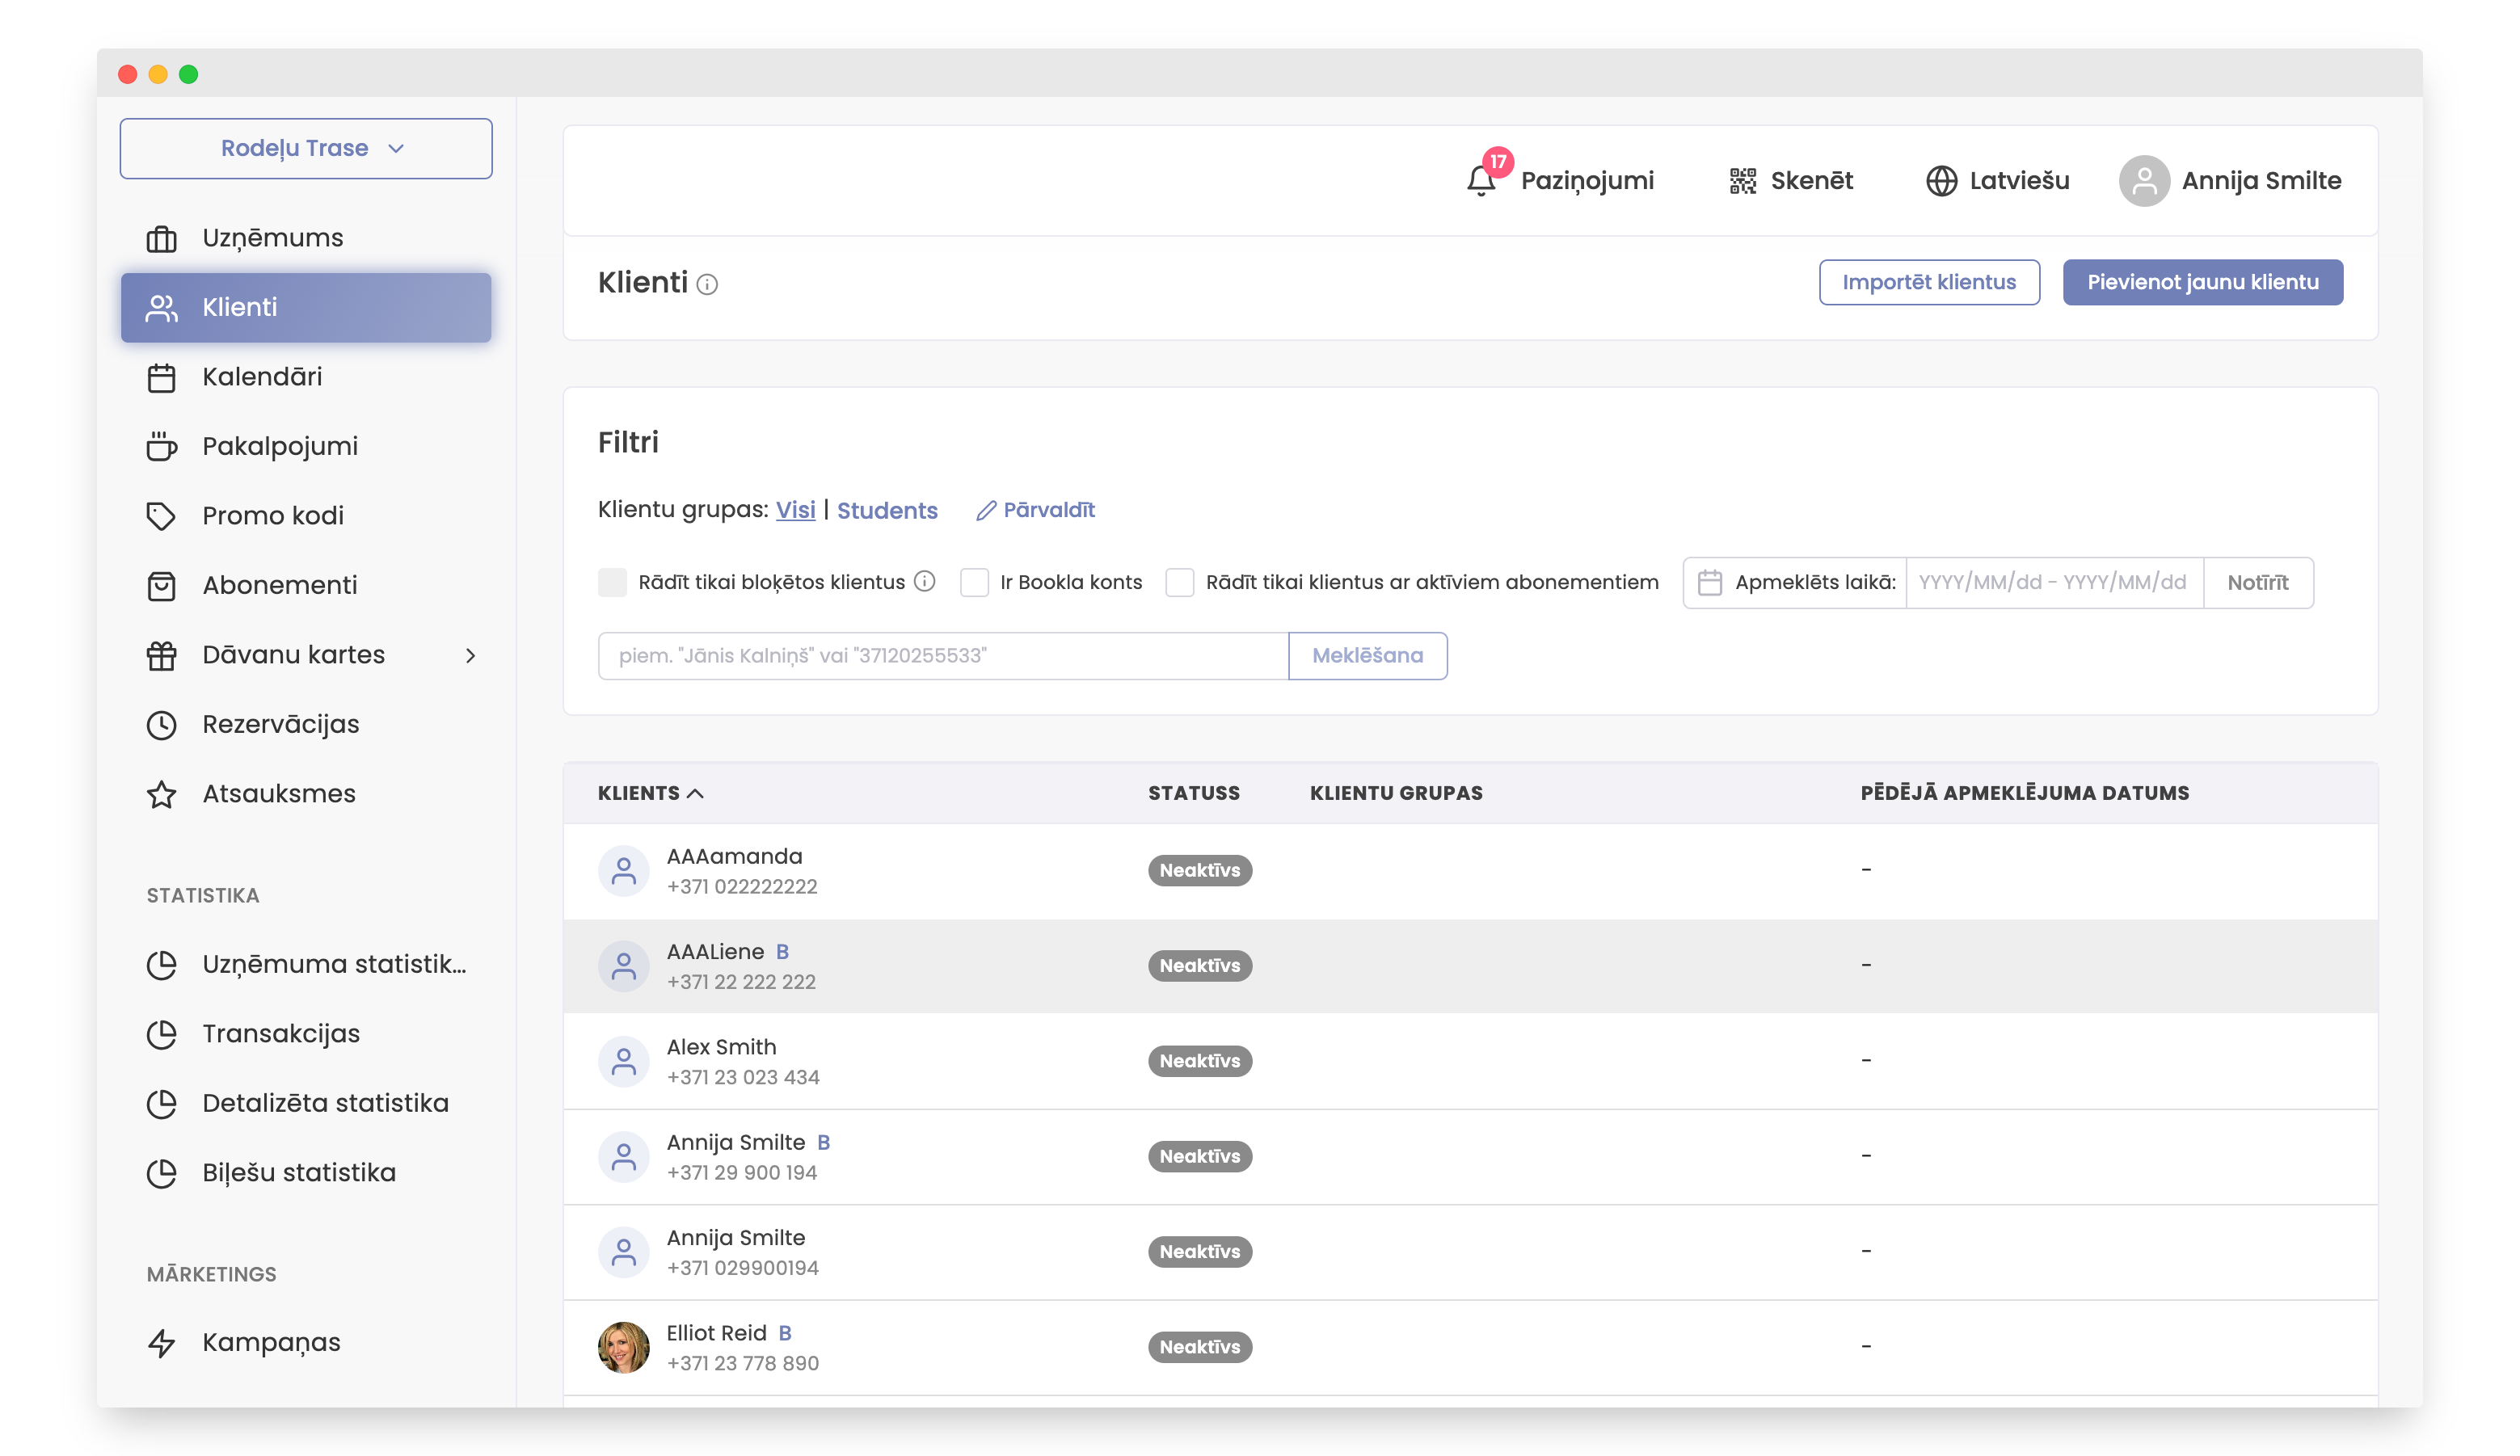Screen dimensions: 2520x1456
Task: Sort by the KLIENTS column arrow
Action: pyautogui.click(x=696, y=793)
